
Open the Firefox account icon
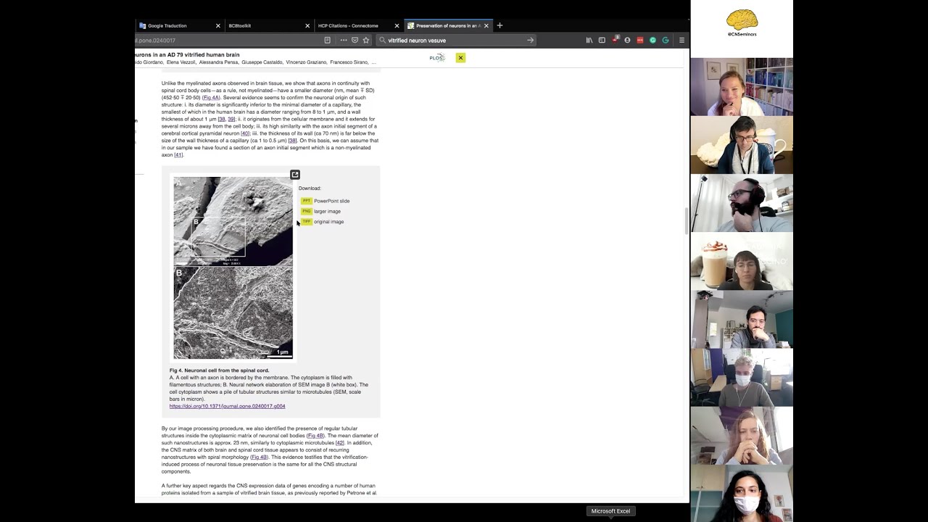pos(627,41)
